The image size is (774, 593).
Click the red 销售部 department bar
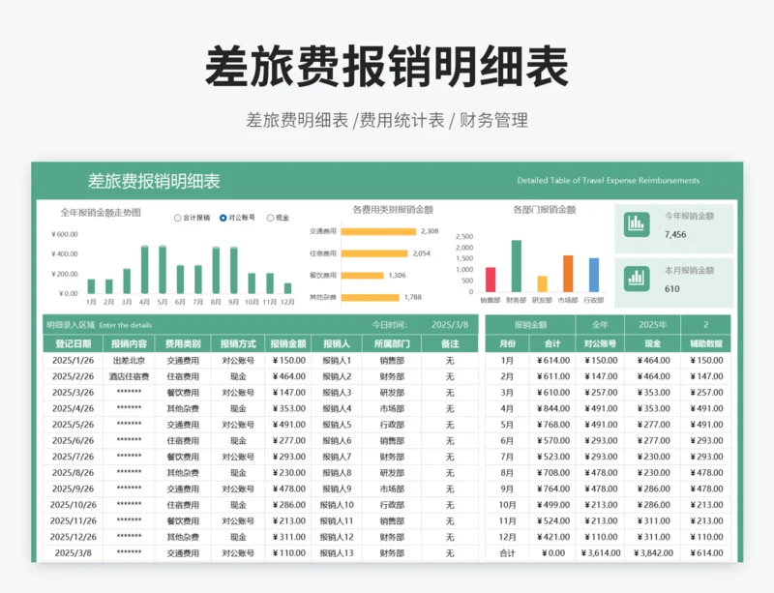[491, 280]
